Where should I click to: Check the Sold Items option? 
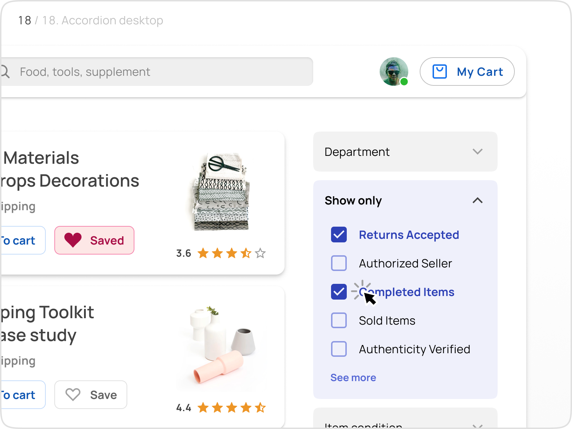(339, 321)
